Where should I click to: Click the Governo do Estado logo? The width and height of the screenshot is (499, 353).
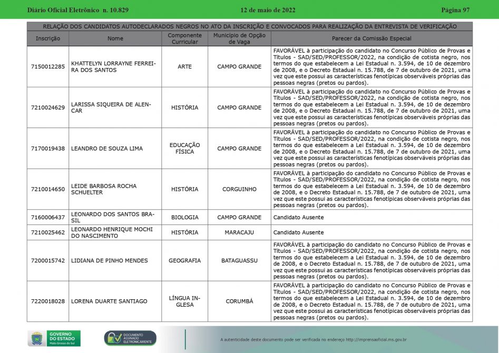click(54, 338)
